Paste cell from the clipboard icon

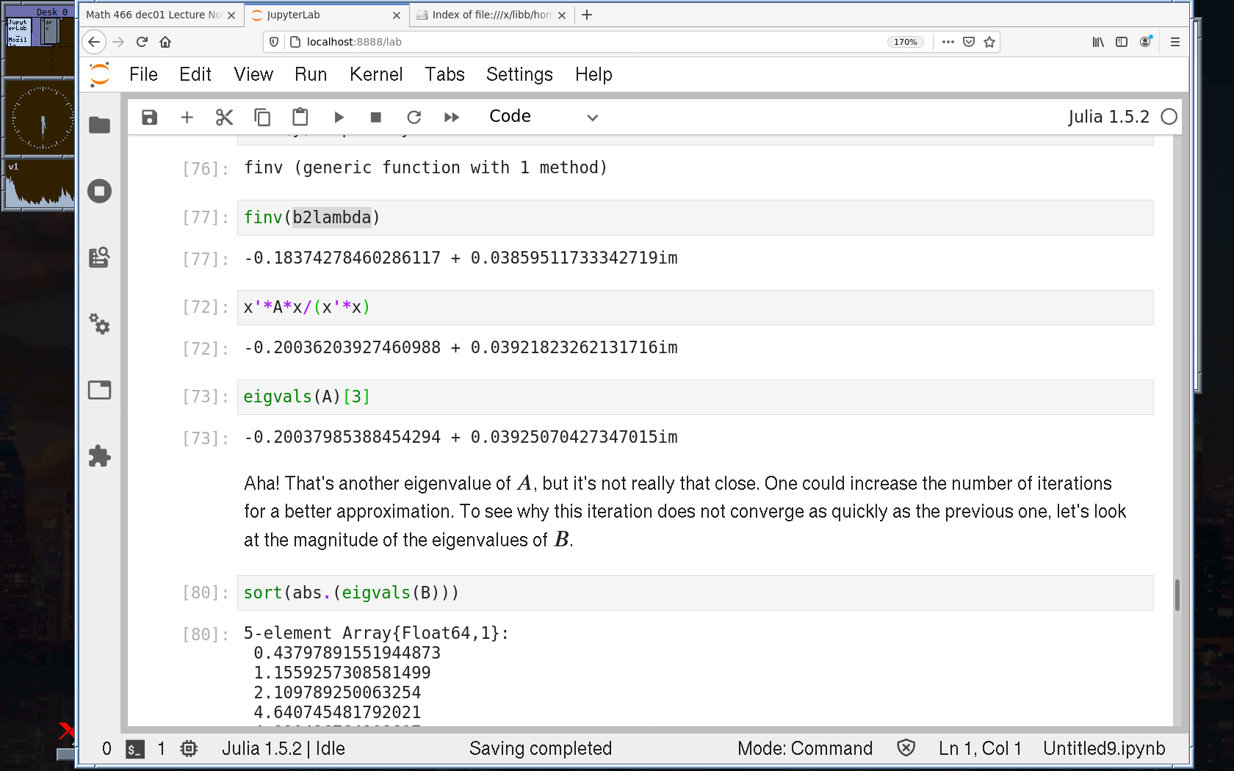click(x=300, y=117)
